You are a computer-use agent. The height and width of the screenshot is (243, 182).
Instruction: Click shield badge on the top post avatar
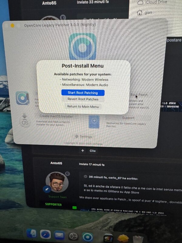[63, 17]
